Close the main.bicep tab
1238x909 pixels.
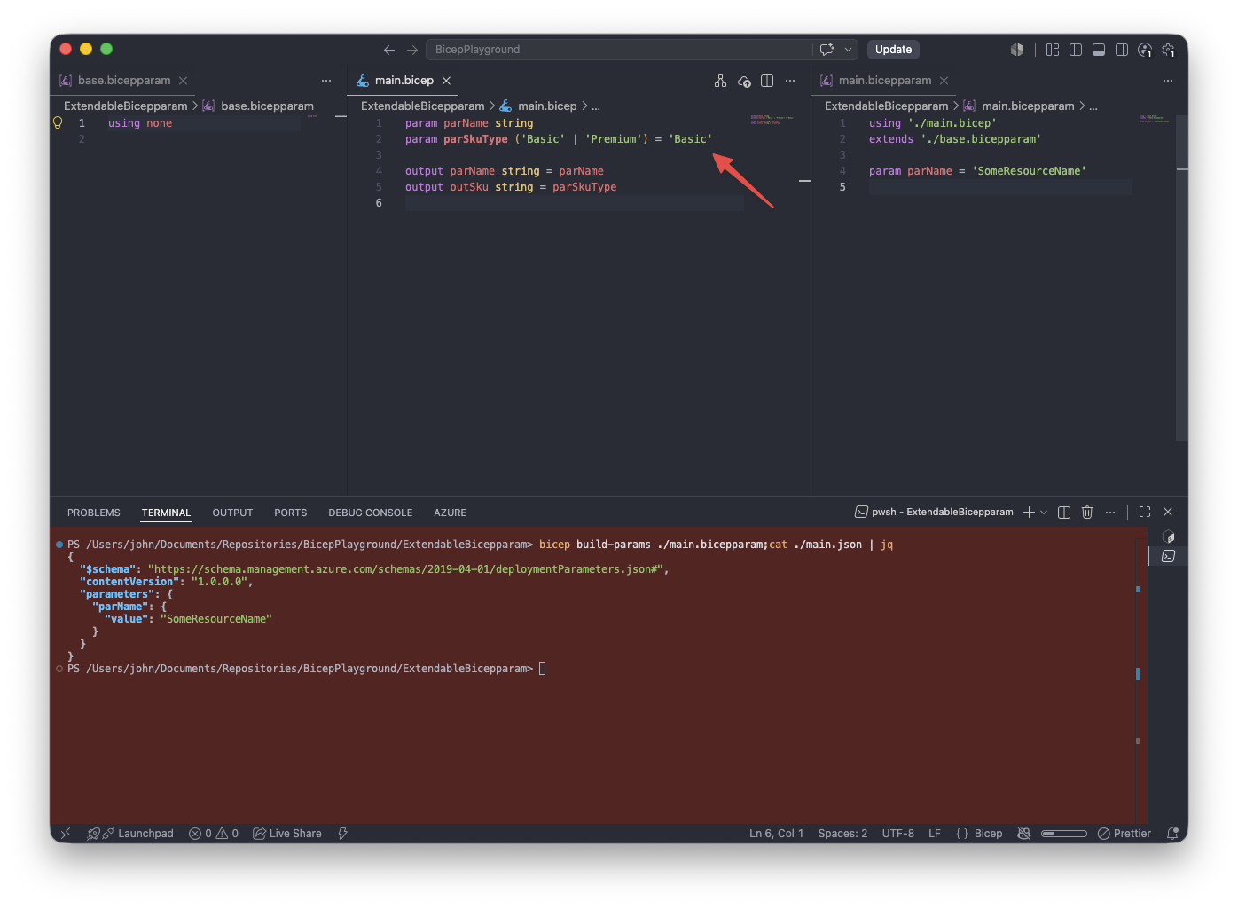[446, 81]
